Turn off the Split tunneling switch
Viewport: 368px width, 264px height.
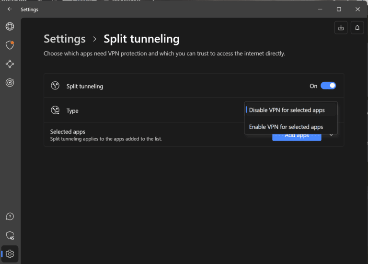(328, 86)
